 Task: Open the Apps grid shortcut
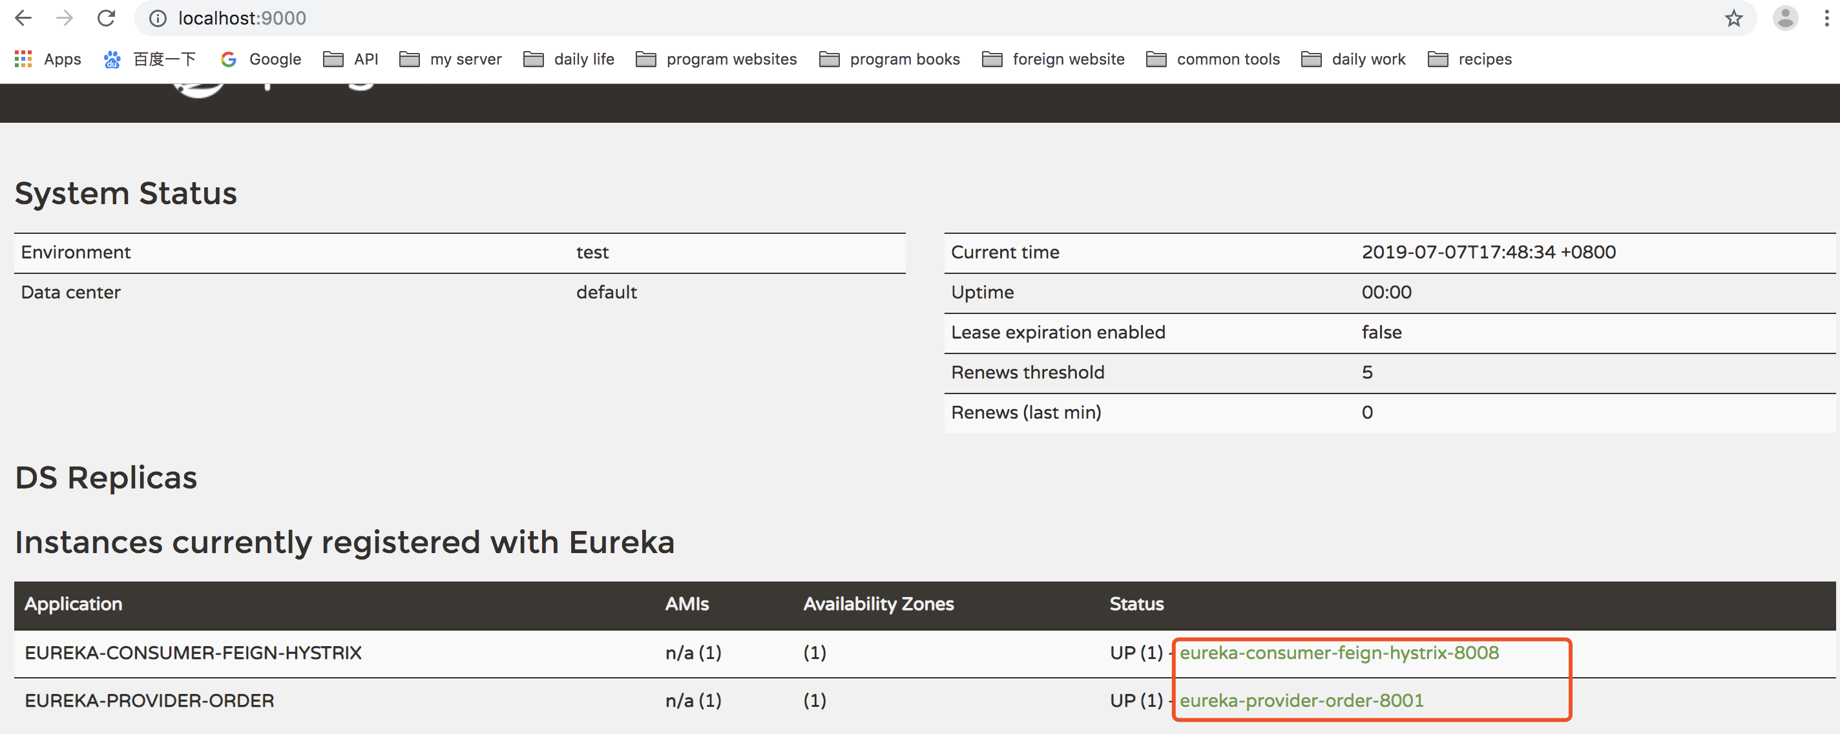tap(48, 59)
